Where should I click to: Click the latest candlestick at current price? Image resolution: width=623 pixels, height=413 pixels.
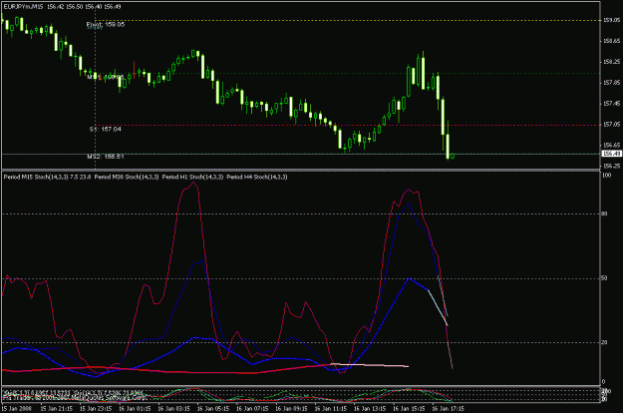pos(453,156)
